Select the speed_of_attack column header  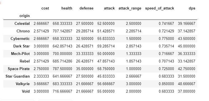click(159, 8)
